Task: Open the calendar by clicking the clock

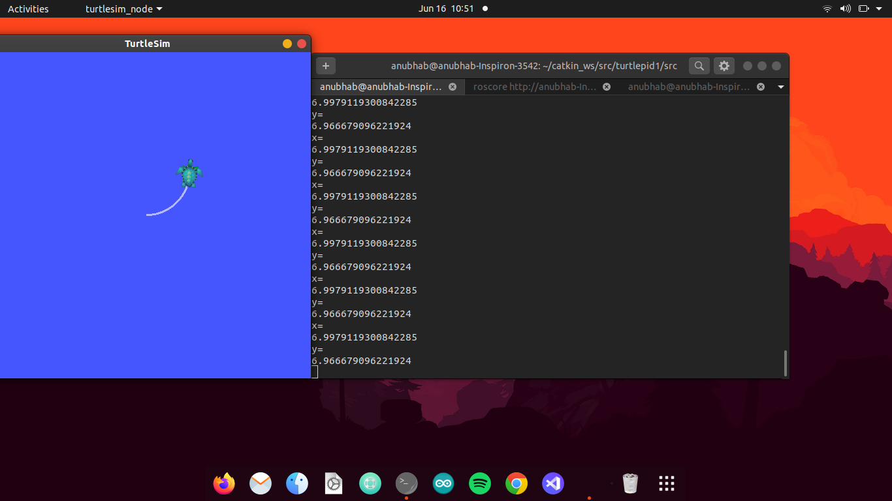Action: pyautogui.click(x=446, y=8)
